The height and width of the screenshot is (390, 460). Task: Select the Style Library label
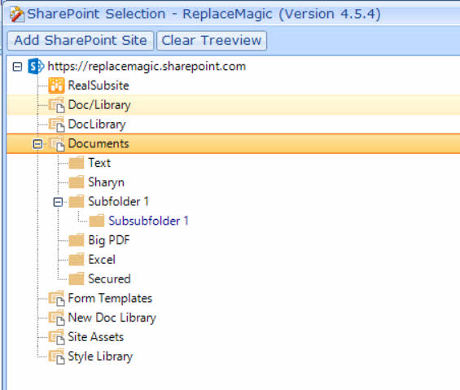tap(100, 357)
